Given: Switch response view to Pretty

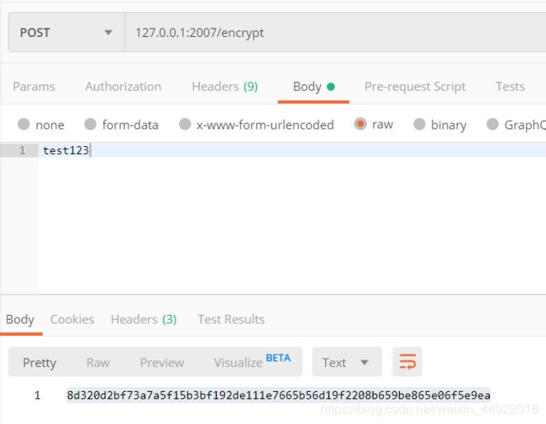Looking at the screenshot, I should 39,363.
